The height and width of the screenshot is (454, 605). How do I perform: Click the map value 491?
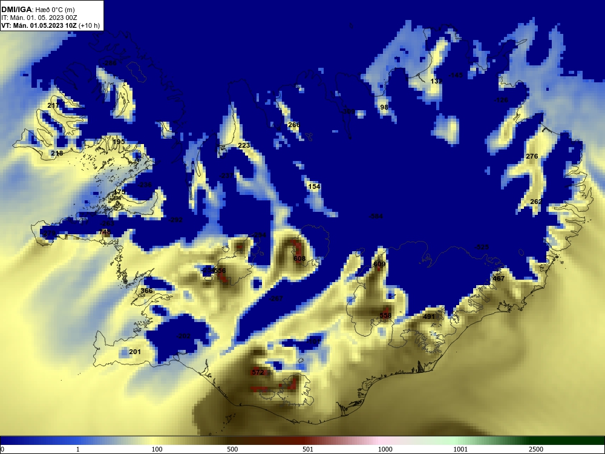(429, 317)
